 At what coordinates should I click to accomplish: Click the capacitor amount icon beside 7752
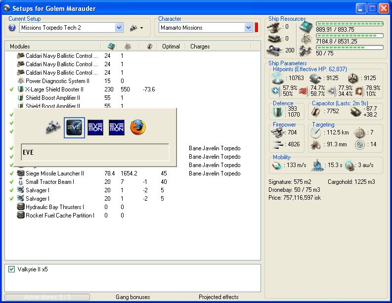pyautogui.click(x=316, y=112)
